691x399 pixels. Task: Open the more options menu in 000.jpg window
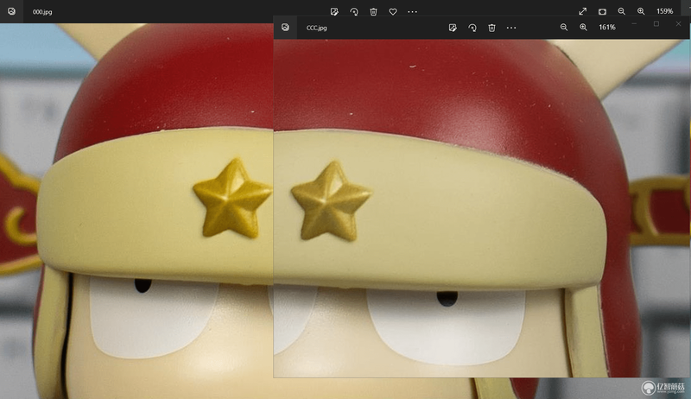coord(413,11)
